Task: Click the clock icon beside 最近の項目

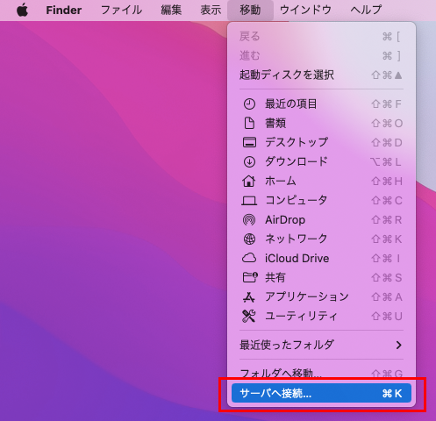Action: coord(249,104)
